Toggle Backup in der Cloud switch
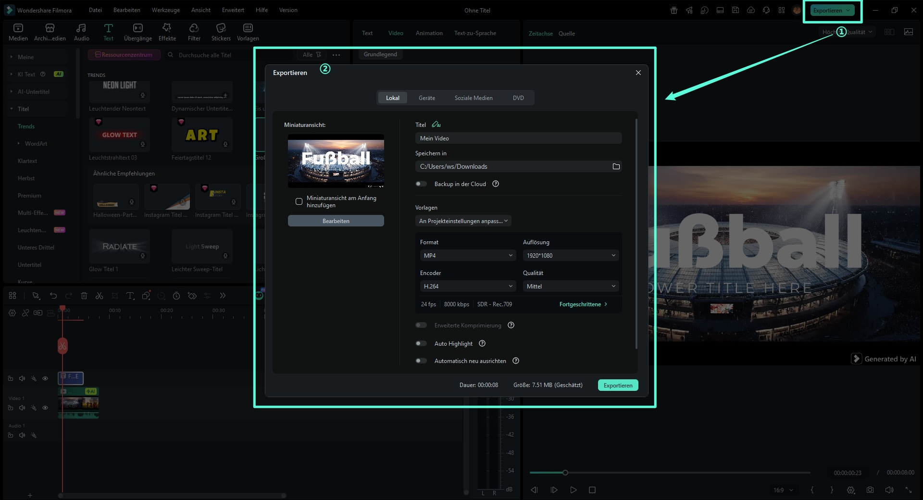Viewport: 923px width, 500px height. pos(421,184)
